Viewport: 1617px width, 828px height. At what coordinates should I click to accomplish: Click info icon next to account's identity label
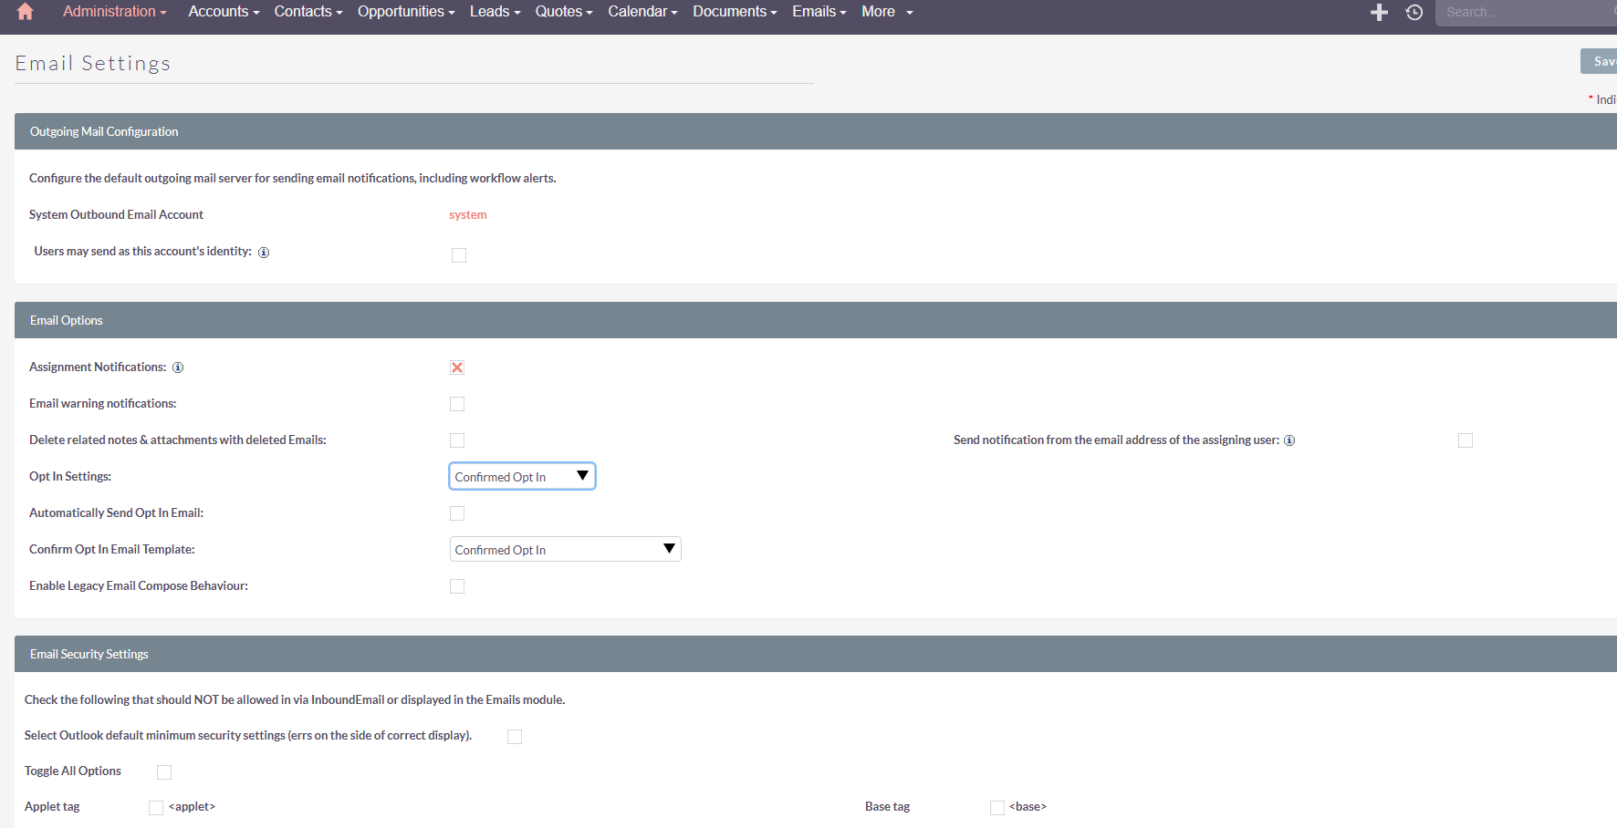click(x=264, y=253)
